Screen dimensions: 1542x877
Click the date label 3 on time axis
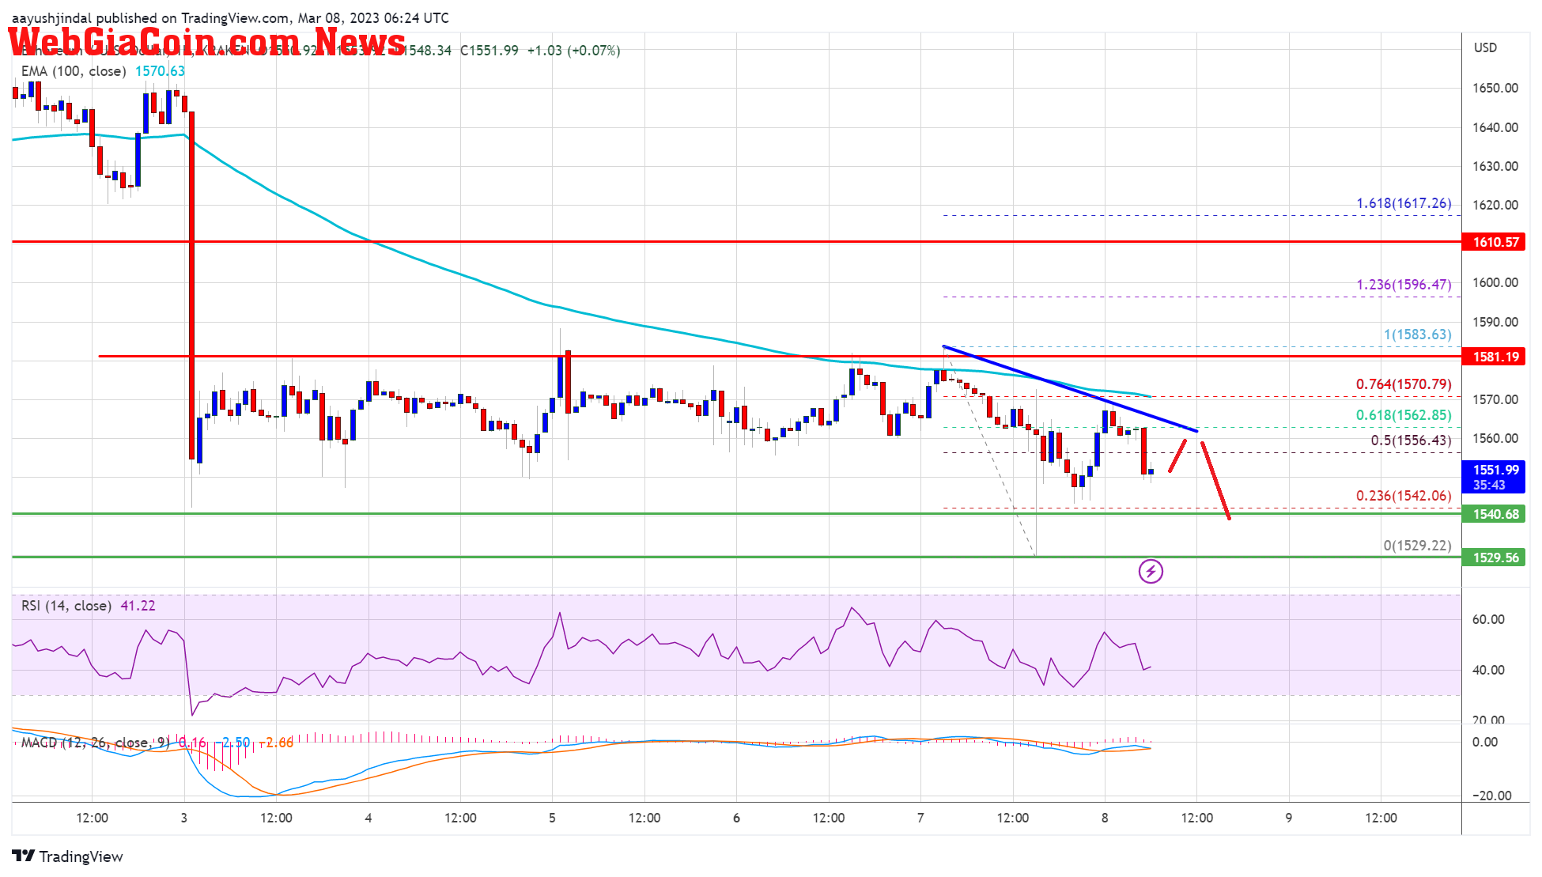(184, 818)
